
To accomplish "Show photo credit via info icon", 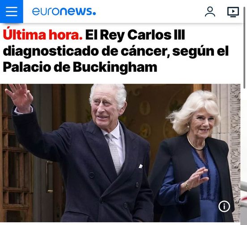I will [x=224, y=206].
